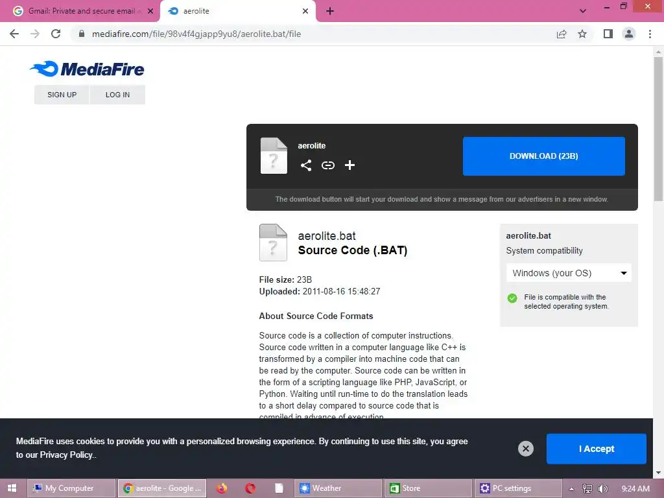664x498 pixels.
Task: Switch to aerolite Google Chrome taskbar item
Action: [161, 488]
